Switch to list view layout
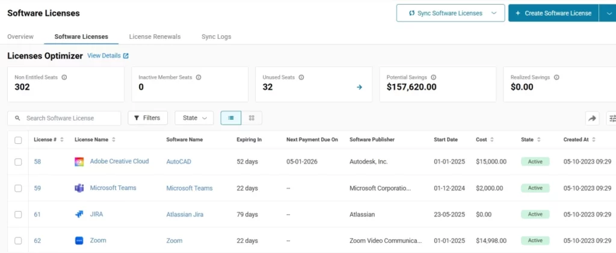The image size is (616, 253). click(x=231, y=118)
